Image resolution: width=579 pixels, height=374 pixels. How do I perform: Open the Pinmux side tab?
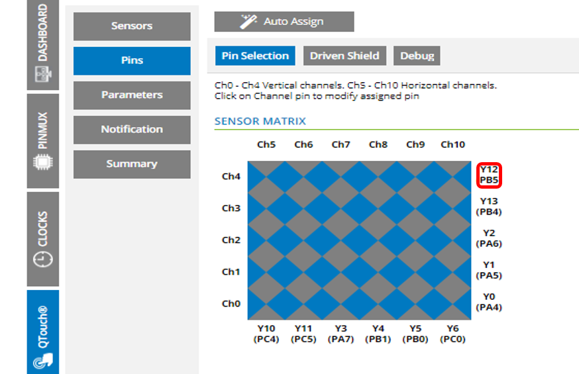pos(42,140)
